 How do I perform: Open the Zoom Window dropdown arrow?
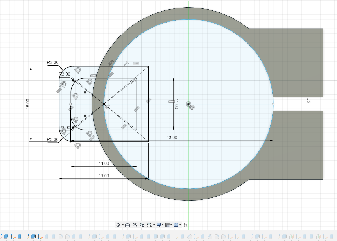[x=154, y=225]
